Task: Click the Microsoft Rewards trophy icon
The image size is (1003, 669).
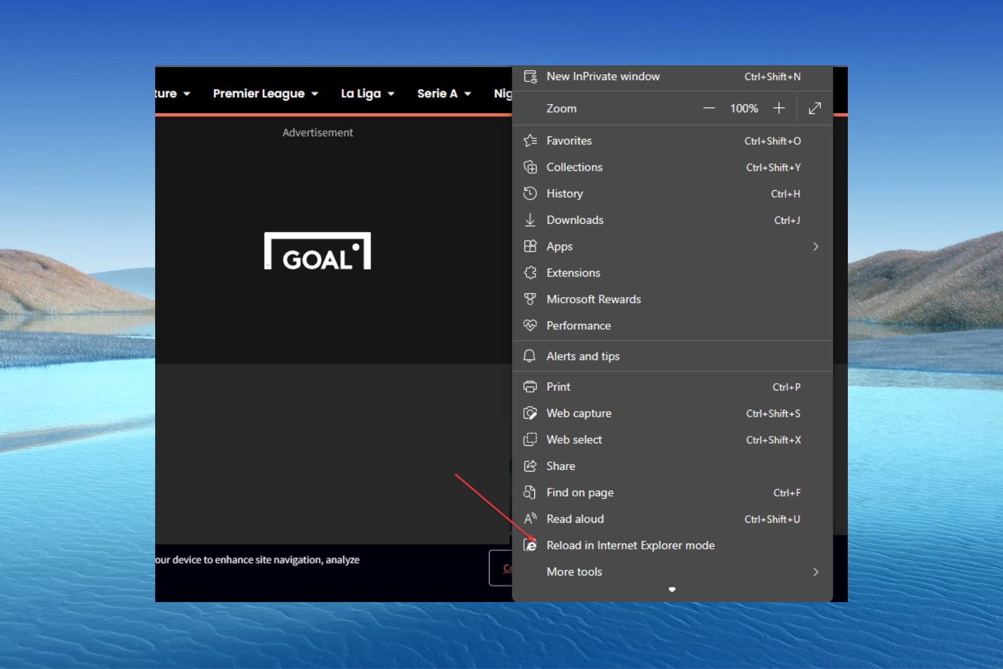Action: click(x=530, y=299)
